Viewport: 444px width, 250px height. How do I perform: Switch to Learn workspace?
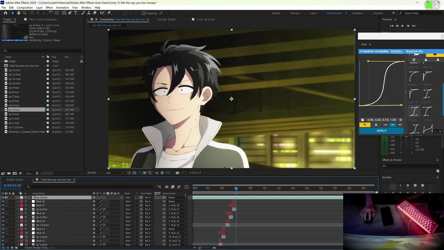point(313,13)
